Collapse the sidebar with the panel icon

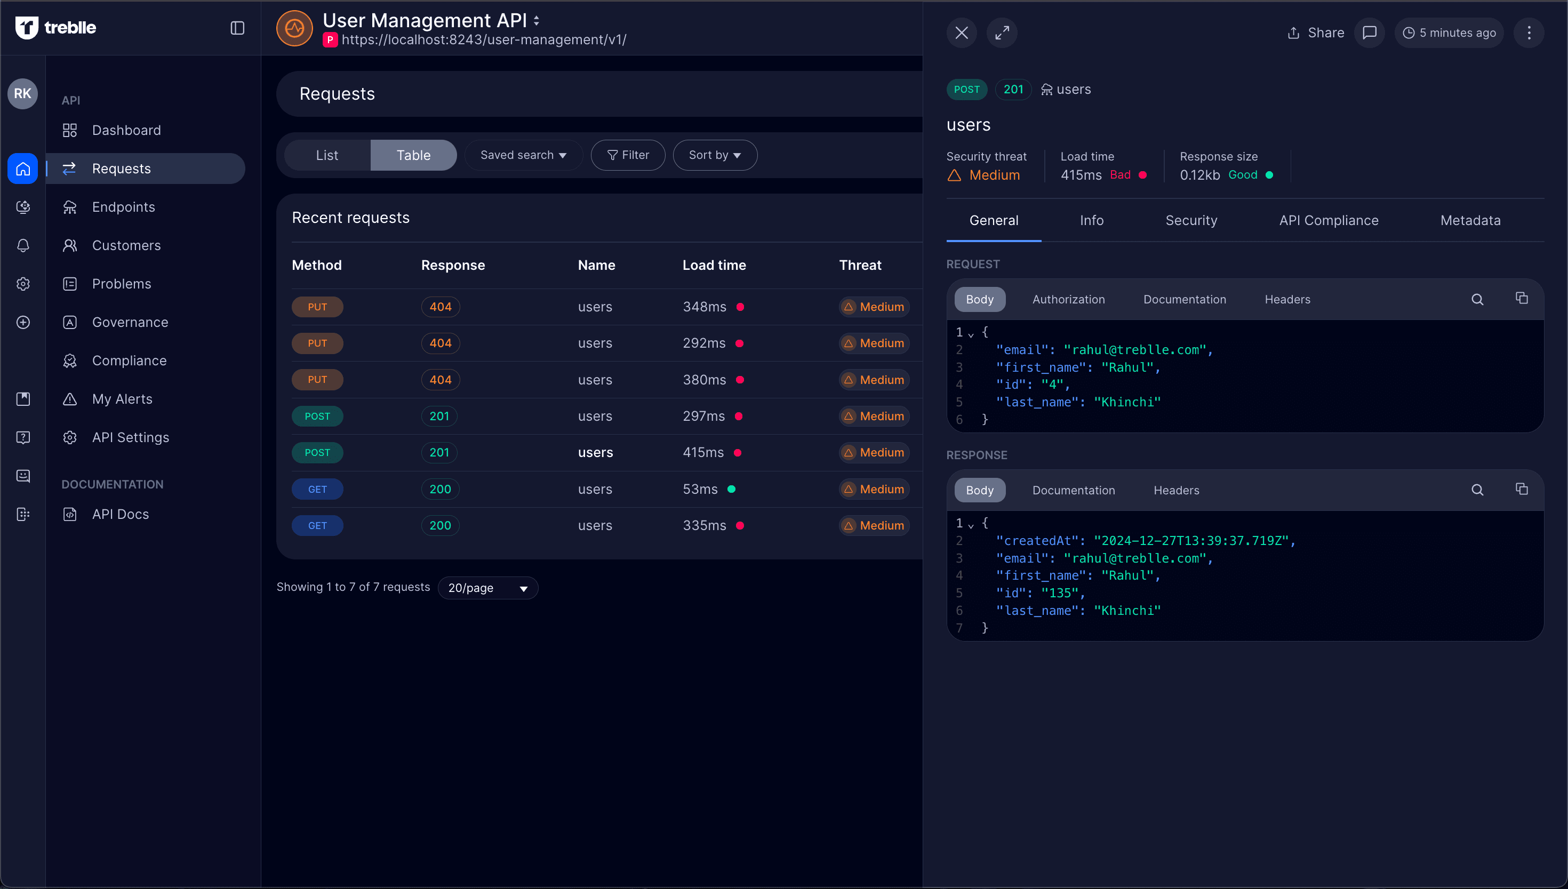(x=237, y=28)
